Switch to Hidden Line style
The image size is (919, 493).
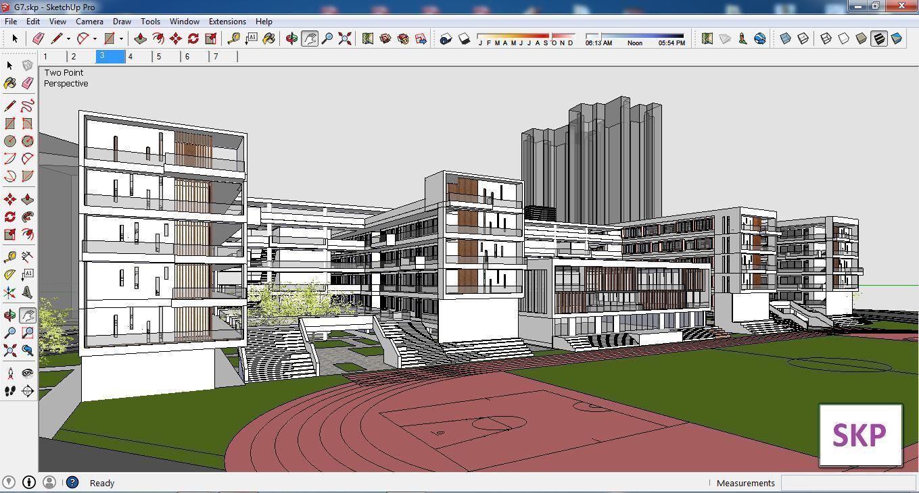[x=844, y=38]
